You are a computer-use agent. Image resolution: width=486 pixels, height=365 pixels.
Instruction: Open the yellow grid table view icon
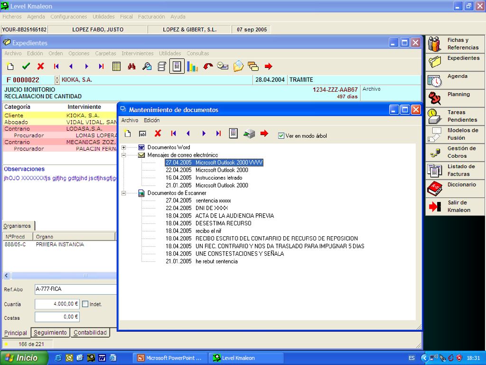(117, 66)
